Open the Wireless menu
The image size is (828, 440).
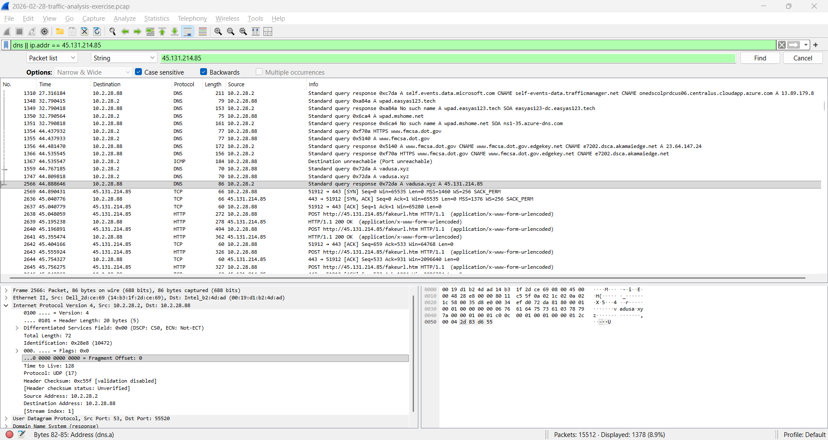227,19
